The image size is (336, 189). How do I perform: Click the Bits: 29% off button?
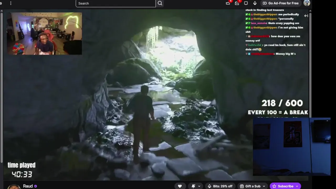point(220,186)
